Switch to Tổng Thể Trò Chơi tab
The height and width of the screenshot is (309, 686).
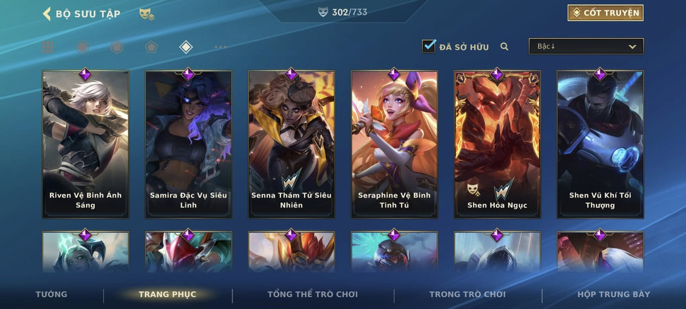[312, 294]
